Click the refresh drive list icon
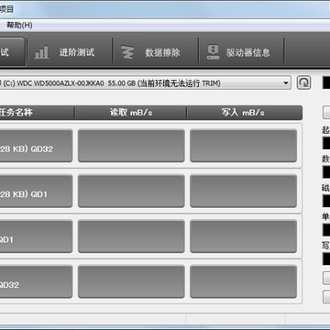The height and width of the screenshot is (330, 330). [303, 82]
